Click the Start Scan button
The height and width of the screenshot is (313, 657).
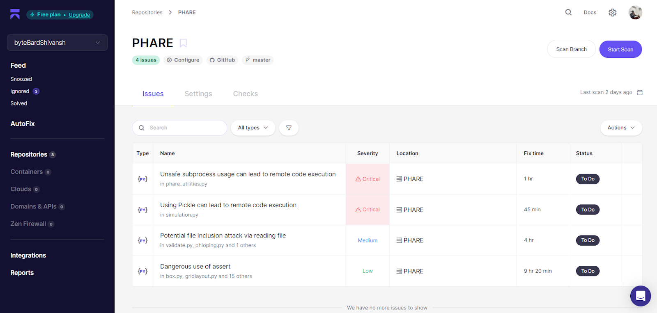(620, 49)
